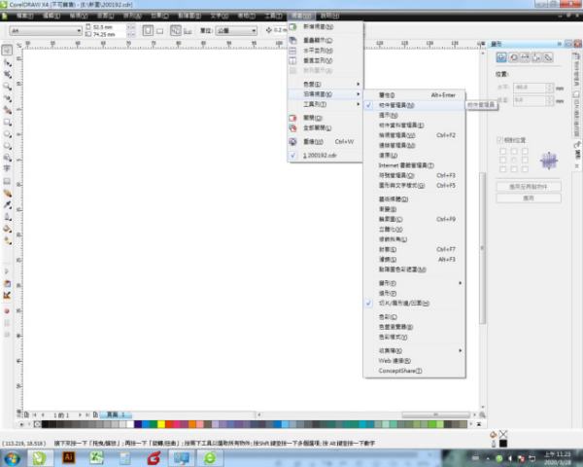Choose 新增視窗 from Window menu
Viewport: 583px width, 467px height.
(326, 27)
